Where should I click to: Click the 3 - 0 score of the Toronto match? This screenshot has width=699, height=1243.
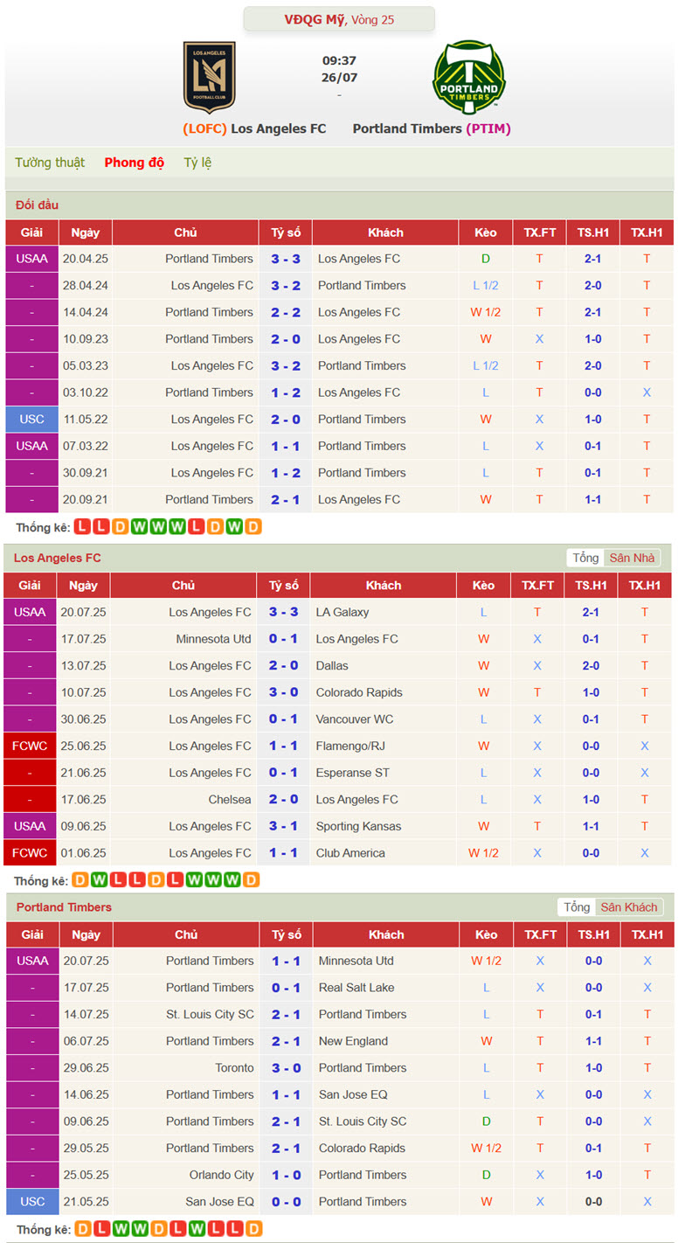click(286, 1068)
